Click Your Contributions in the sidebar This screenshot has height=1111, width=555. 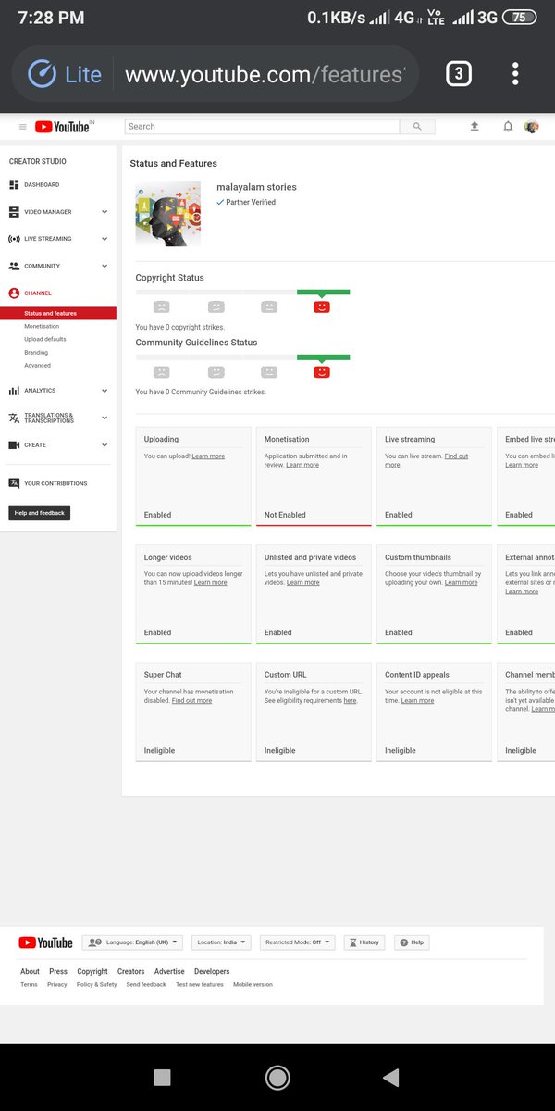pyautogui.click(x=55, y=483)
